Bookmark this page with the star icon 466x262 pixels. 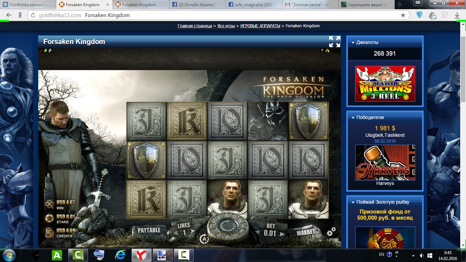(x=403, y=15)
